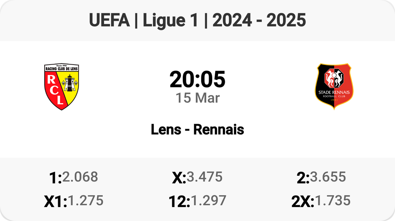The image size is (395, 221).
Task: Pick the 3.655 odds value
Action: tap(328, 177)
